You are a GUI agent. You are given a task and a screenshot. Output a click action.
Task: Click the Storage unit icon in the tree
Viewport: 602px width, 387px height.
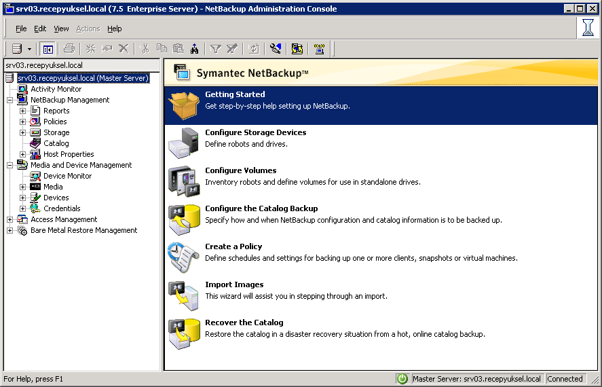click(x=35, y=132)
